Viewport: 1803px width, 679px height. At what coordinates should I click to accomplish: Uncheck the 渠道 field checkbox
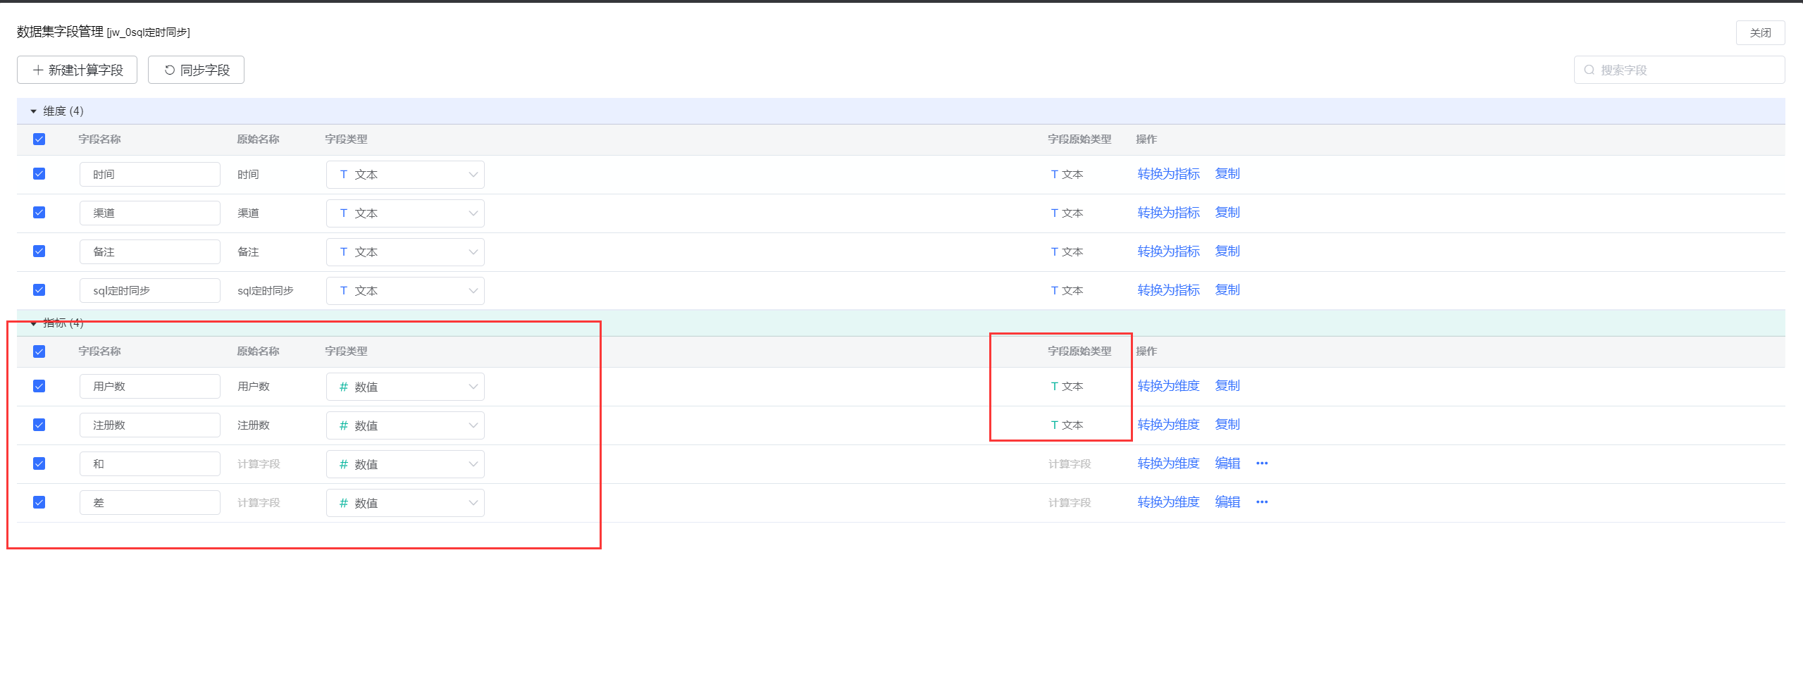[x=39, y=213]
